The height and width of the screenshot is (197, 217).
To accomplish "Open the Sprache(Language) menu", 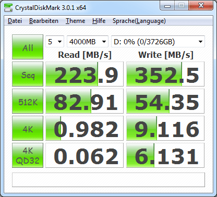I will [x=139, y=21].
